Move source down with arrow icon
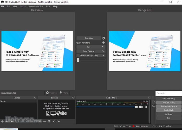The image size is (182, 130). tap(59, 121)
